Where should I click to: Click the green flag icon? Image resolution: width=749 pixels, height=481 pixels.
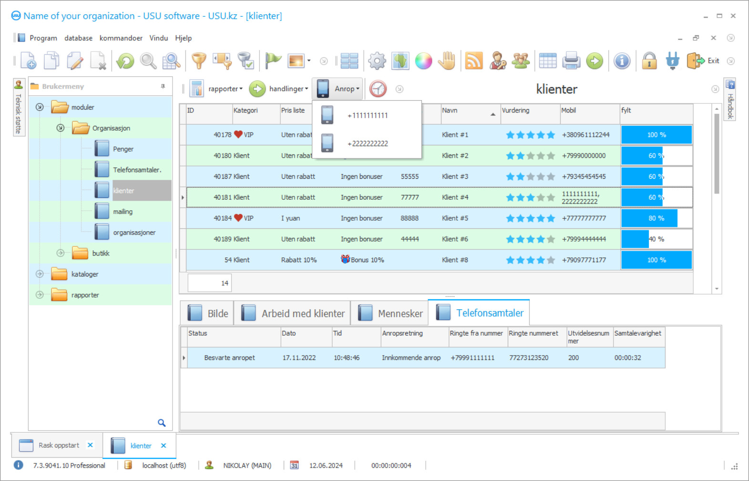[273, 61]
